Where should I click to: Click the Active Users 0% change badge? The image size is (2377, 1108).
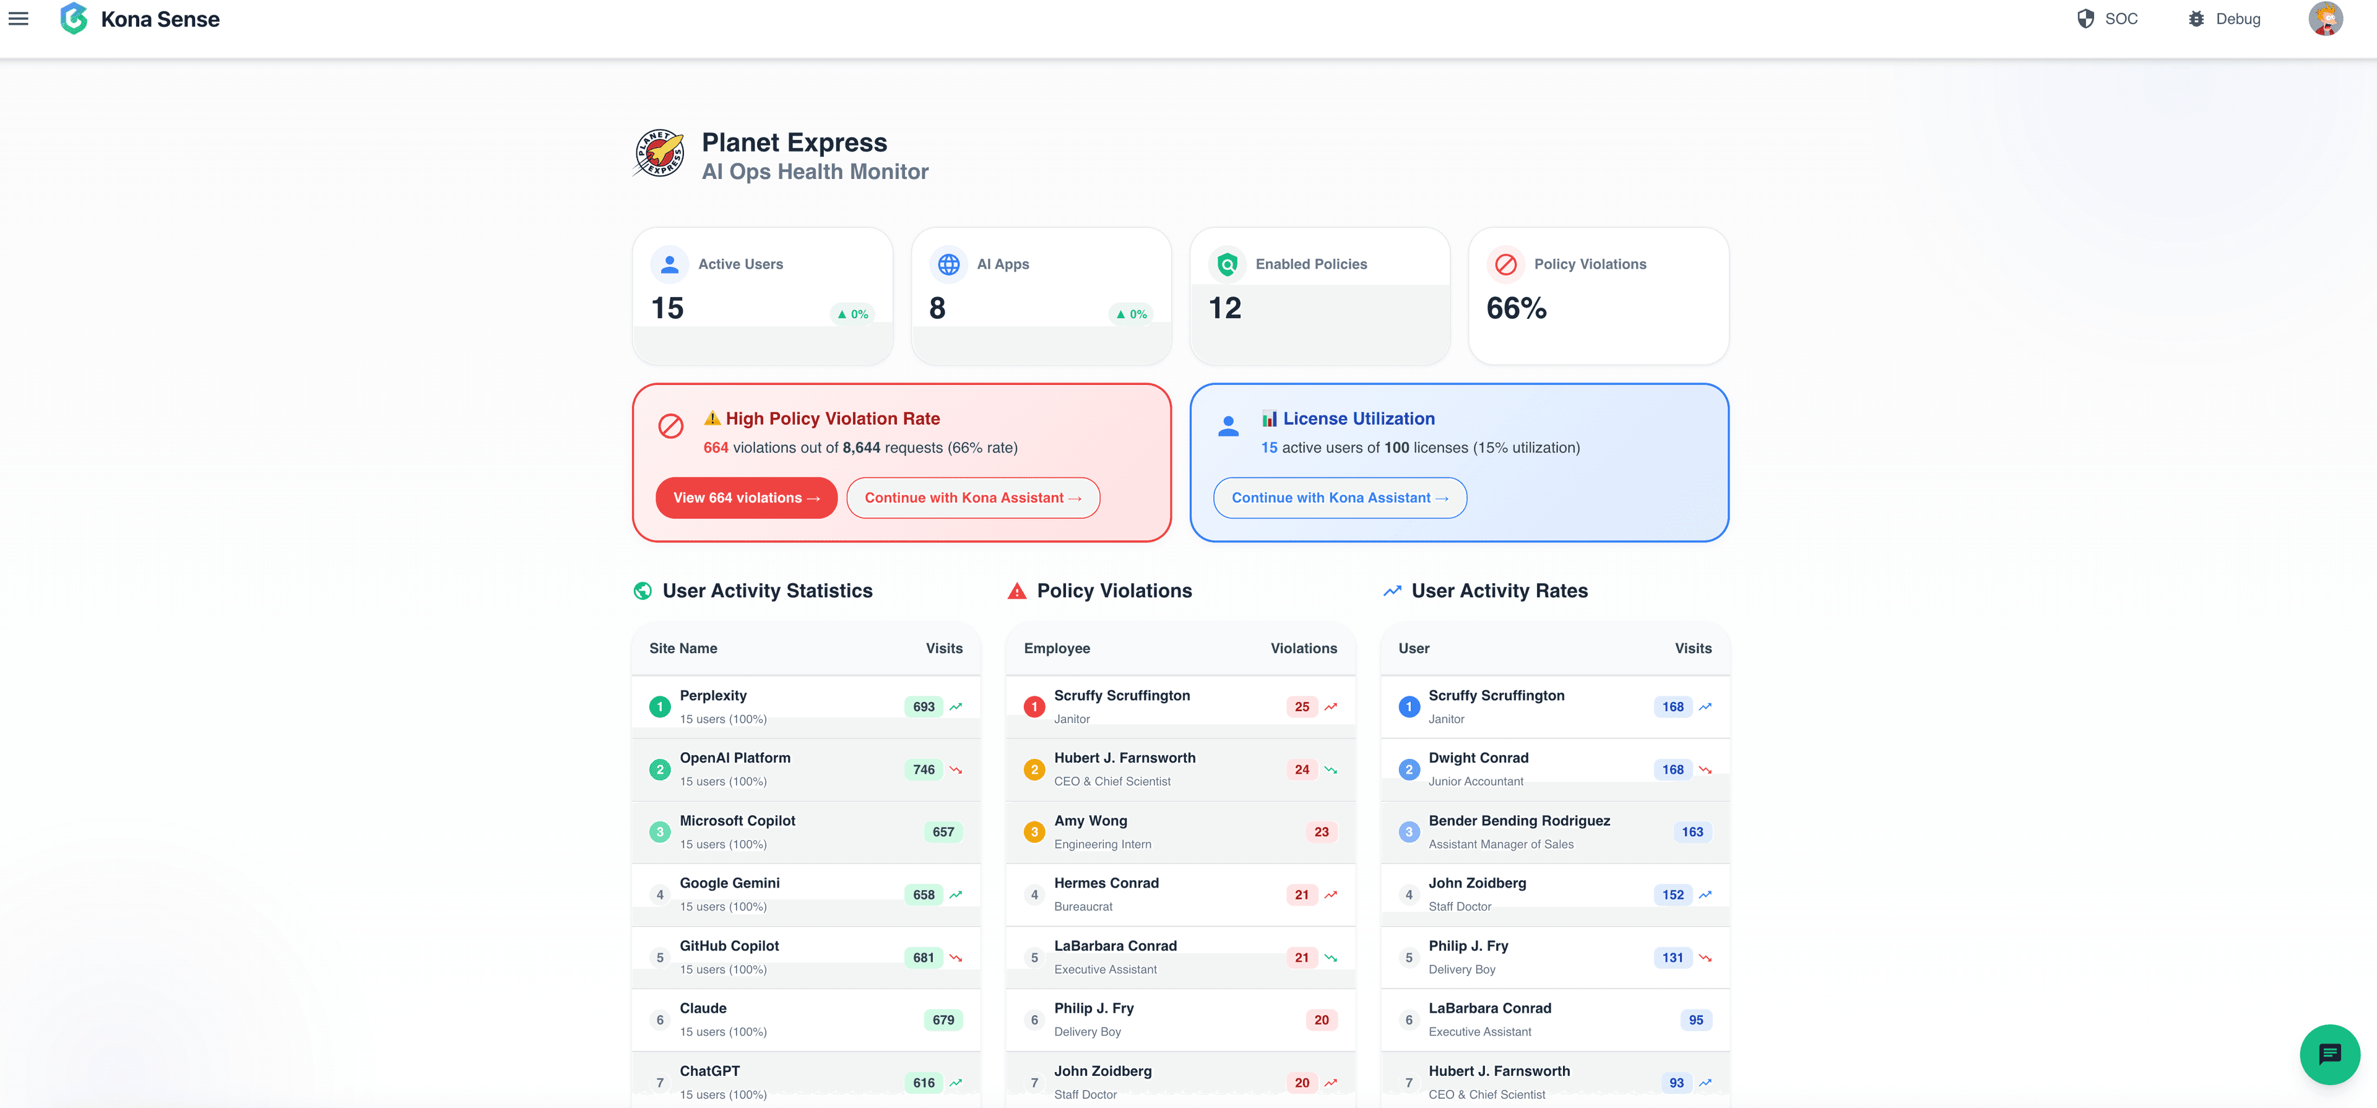click(x=852, y=314)
